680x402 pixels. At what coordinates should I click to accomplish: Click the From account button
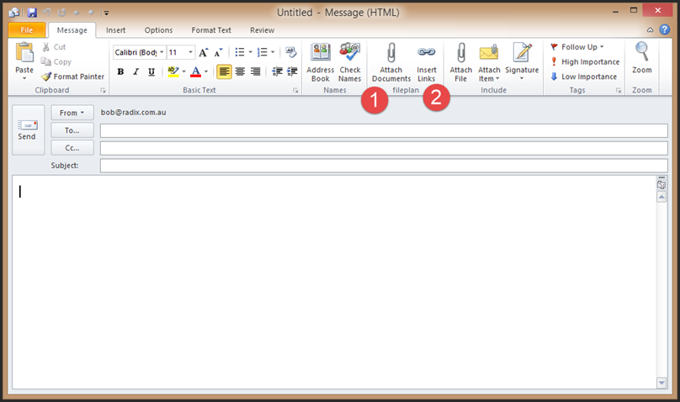tap(72, 113)
